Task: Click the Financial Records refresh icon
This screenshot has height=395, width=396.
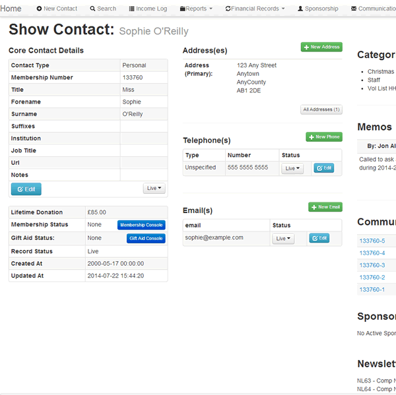Action: (x=228, y=9)
